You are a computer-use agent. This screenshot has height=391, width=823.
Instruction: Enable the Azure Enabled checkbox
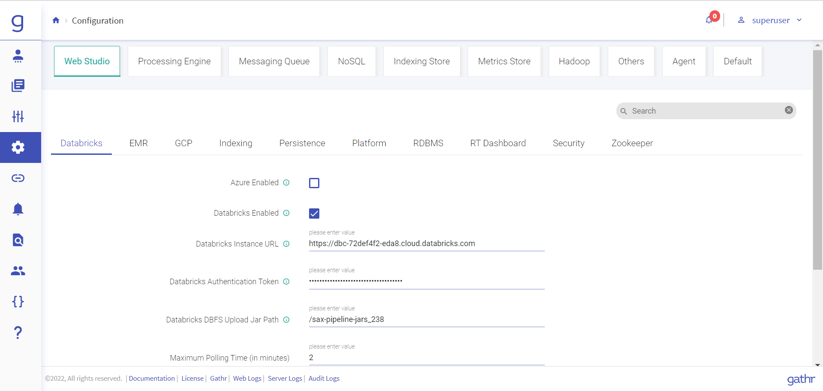point(314,183)
